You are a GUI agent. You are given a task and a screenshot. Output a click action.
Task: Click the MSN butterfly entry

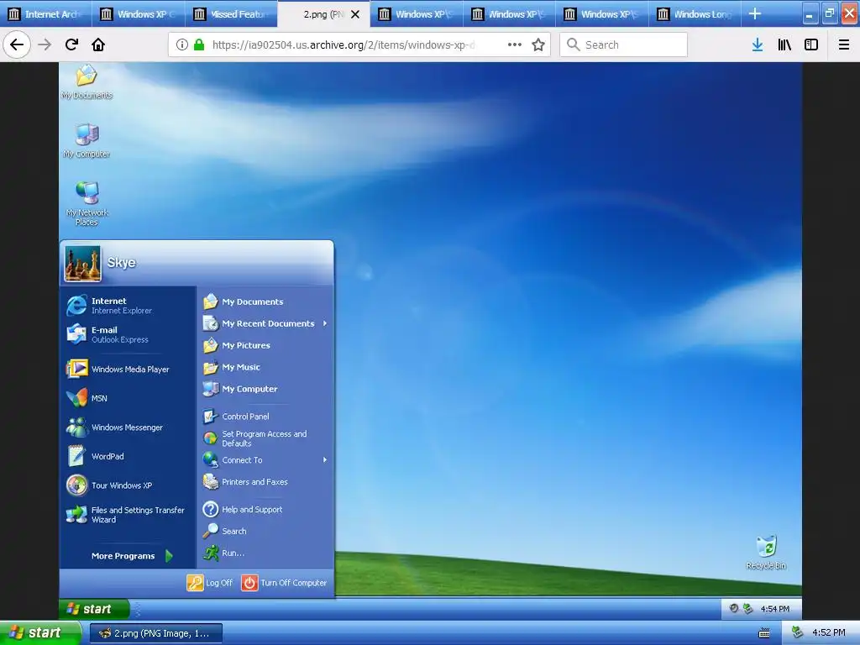click(x=128, y=398)
